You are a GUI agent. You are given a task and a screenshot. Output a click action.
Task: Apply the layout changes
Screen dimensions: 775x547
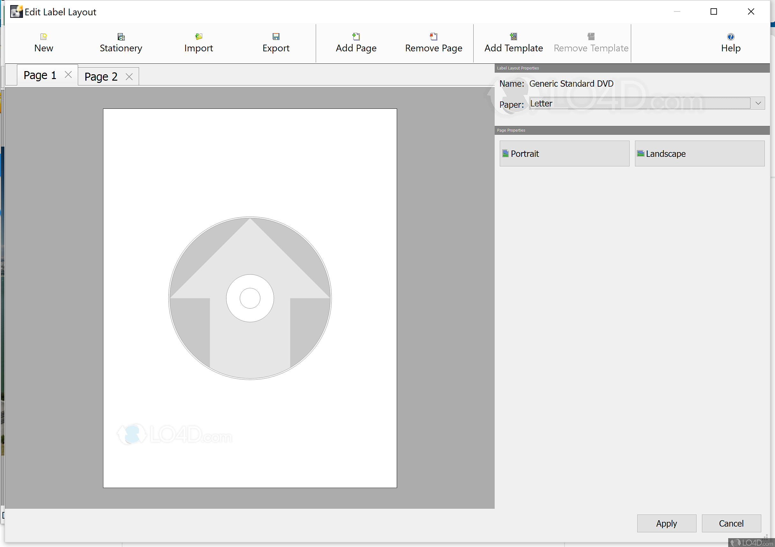[x=666, y=523]
